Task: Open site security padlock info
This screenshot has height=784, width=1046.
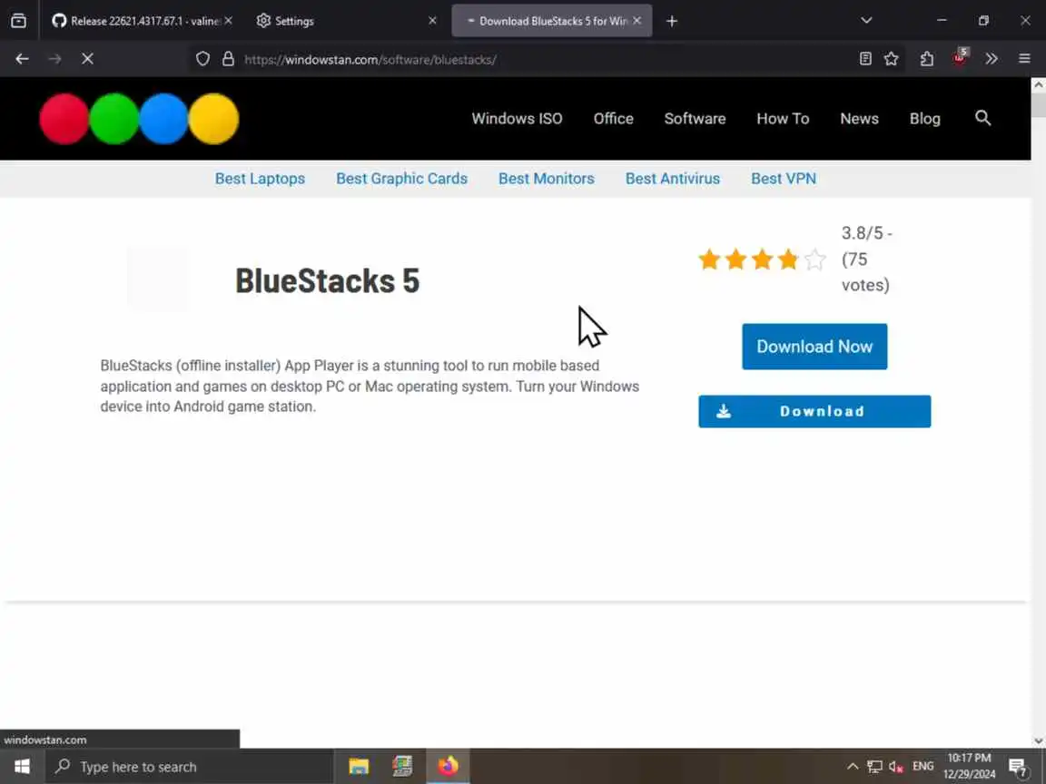Action: click(228, 59)
